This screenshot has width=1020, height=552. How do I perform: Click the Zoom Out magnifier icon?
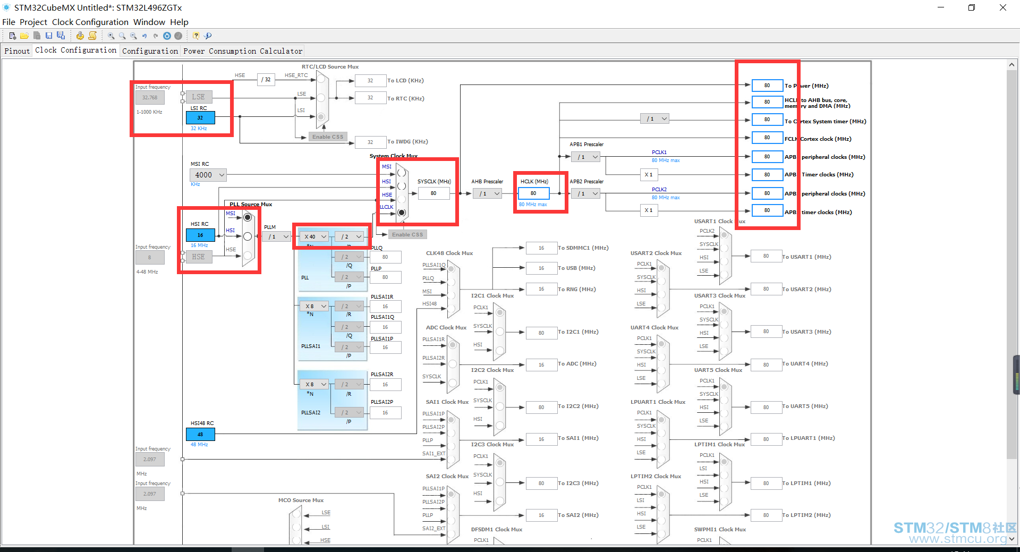133,36
